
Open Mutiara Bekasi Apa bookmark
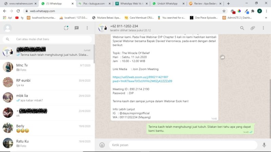106,18
